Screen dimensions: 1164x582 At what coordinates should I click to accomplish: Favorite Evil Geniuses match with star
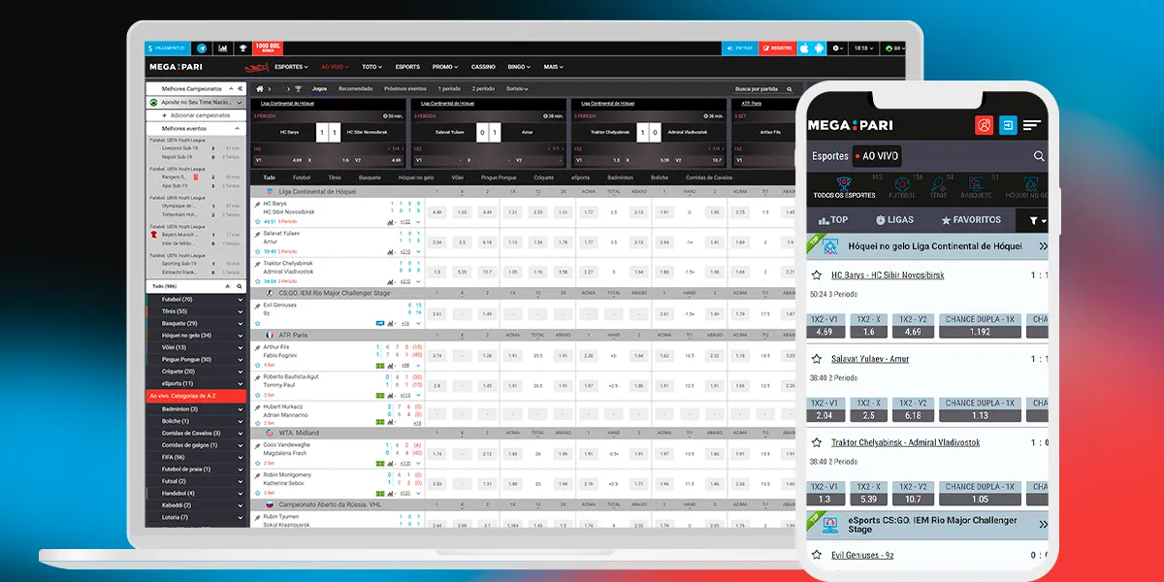(x=258, y=323)
